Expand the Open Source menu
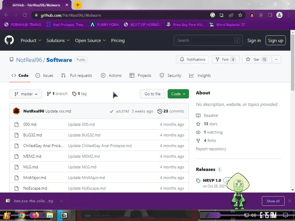 click(90, 40)
